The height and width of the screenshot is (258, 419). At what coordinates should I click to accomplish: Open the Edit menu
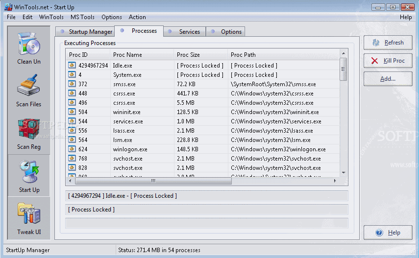pos(27,17)
